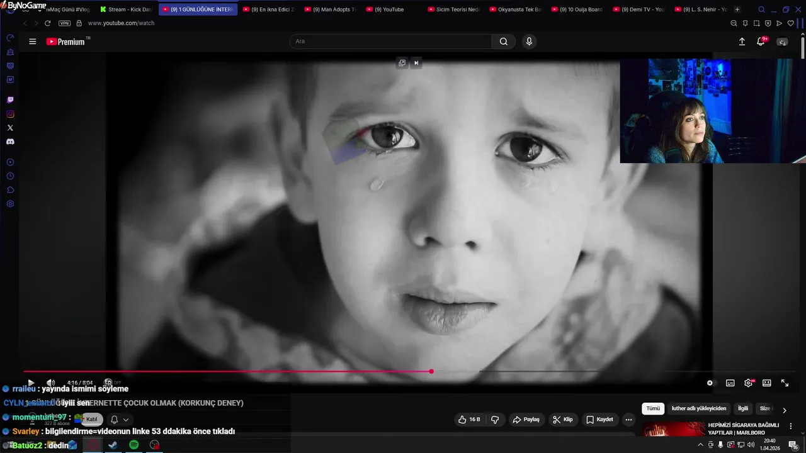Click the miniplayer icon above video
Viewport: 806px width, 453px height.
402,63
